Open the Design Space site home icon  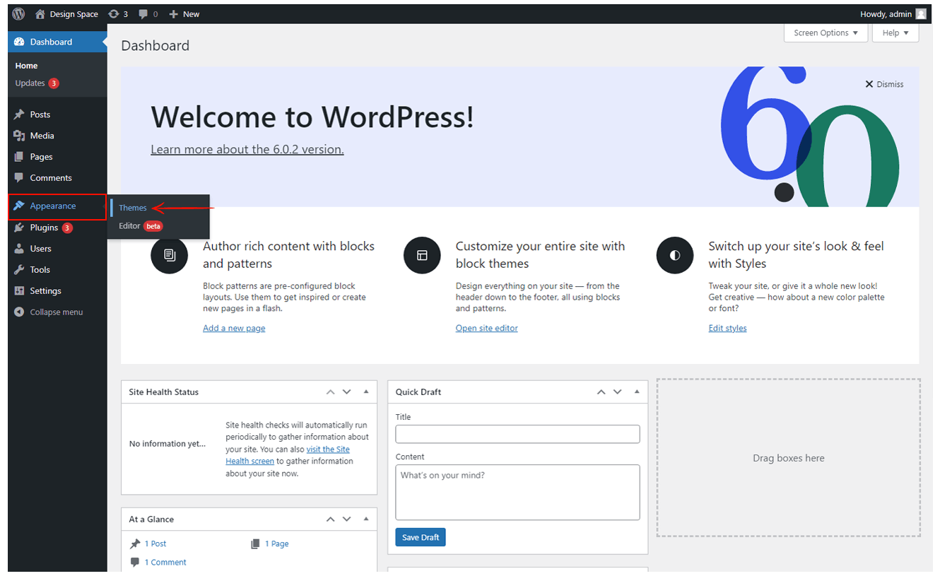pos(40,13)
